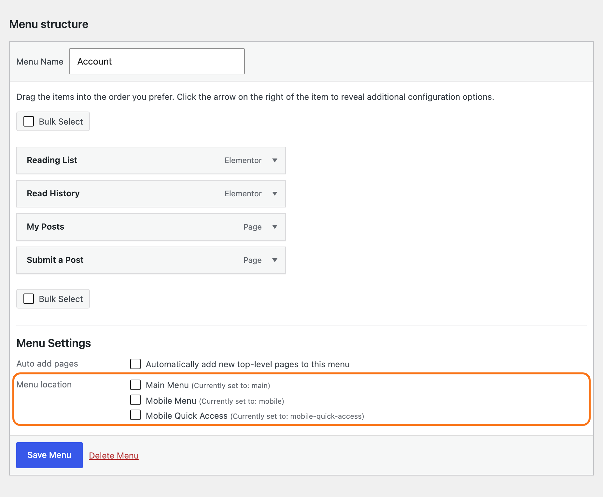
Task: Check the Mobile Quick Access location box
Action: click(135, 415)
